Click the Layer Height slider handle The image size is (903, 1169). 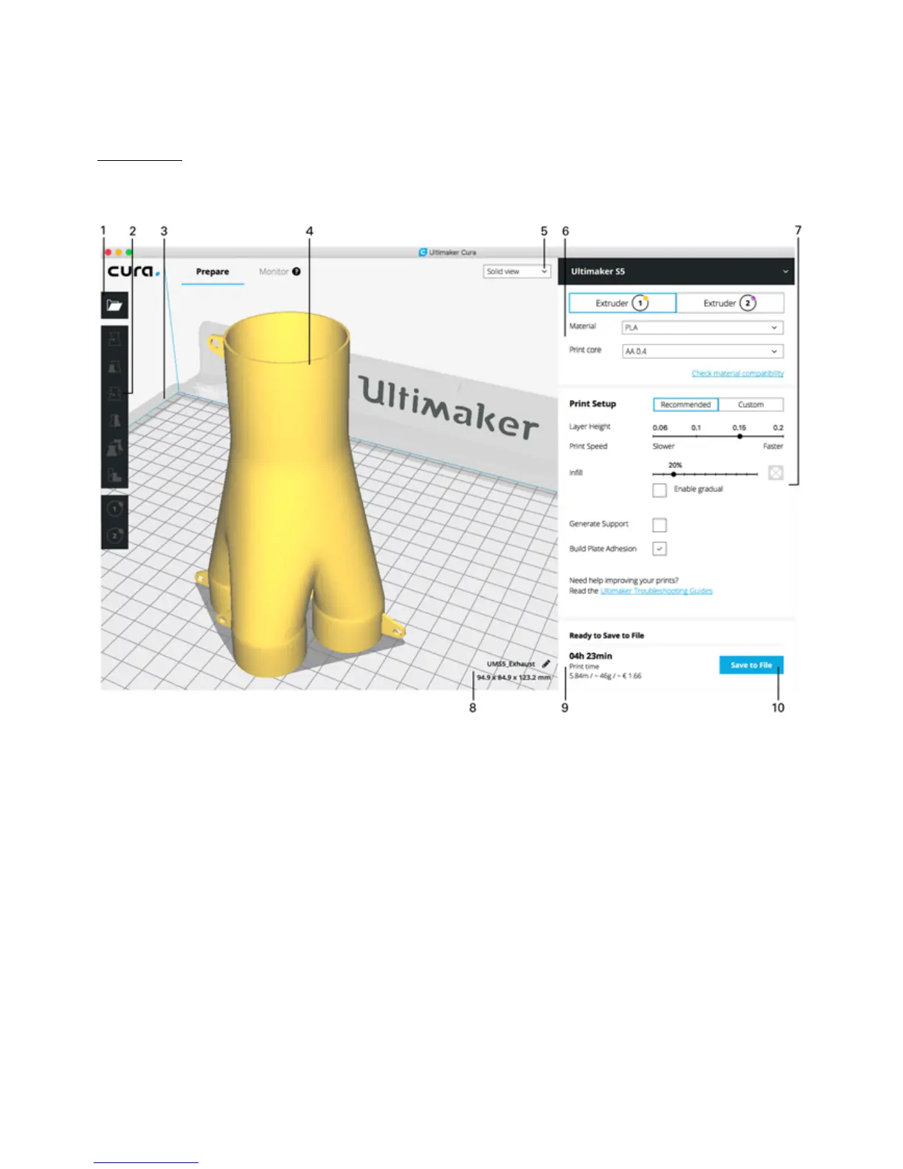pos(739,436)
